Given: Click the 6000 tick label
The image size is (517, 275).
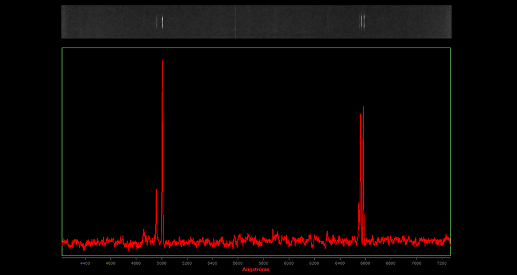Looking at the screenshot, I should tap(288, 263).
